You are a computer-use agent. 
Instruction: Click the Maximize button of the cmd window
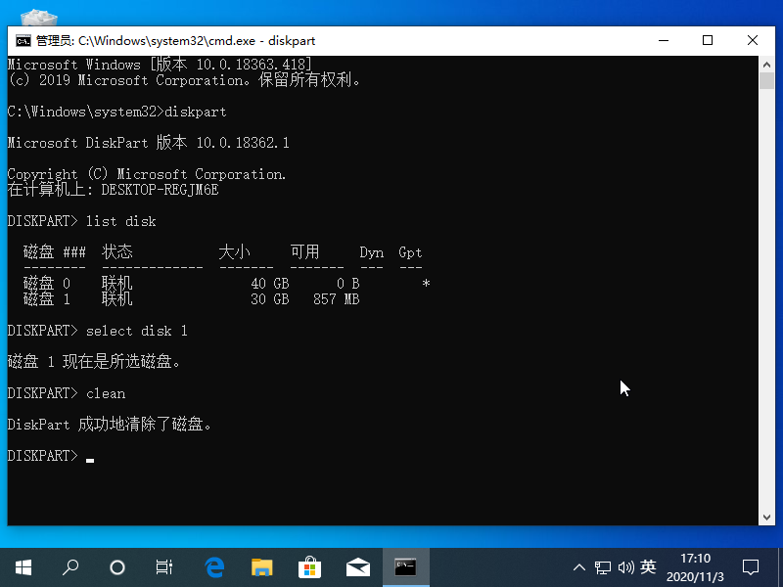pyautogui.click(x=708, y=41)
